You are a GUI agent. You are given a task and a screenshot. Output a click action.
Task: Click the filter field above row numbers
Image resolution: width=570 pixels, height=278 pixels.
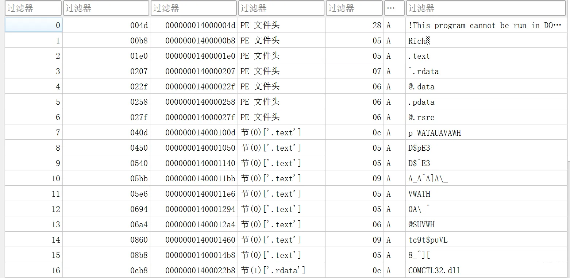[33, 8]
